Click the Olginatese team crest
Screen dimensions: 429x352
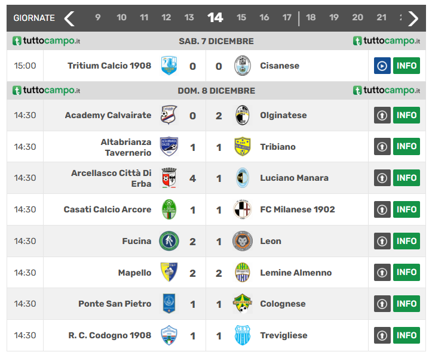point(242,115)
